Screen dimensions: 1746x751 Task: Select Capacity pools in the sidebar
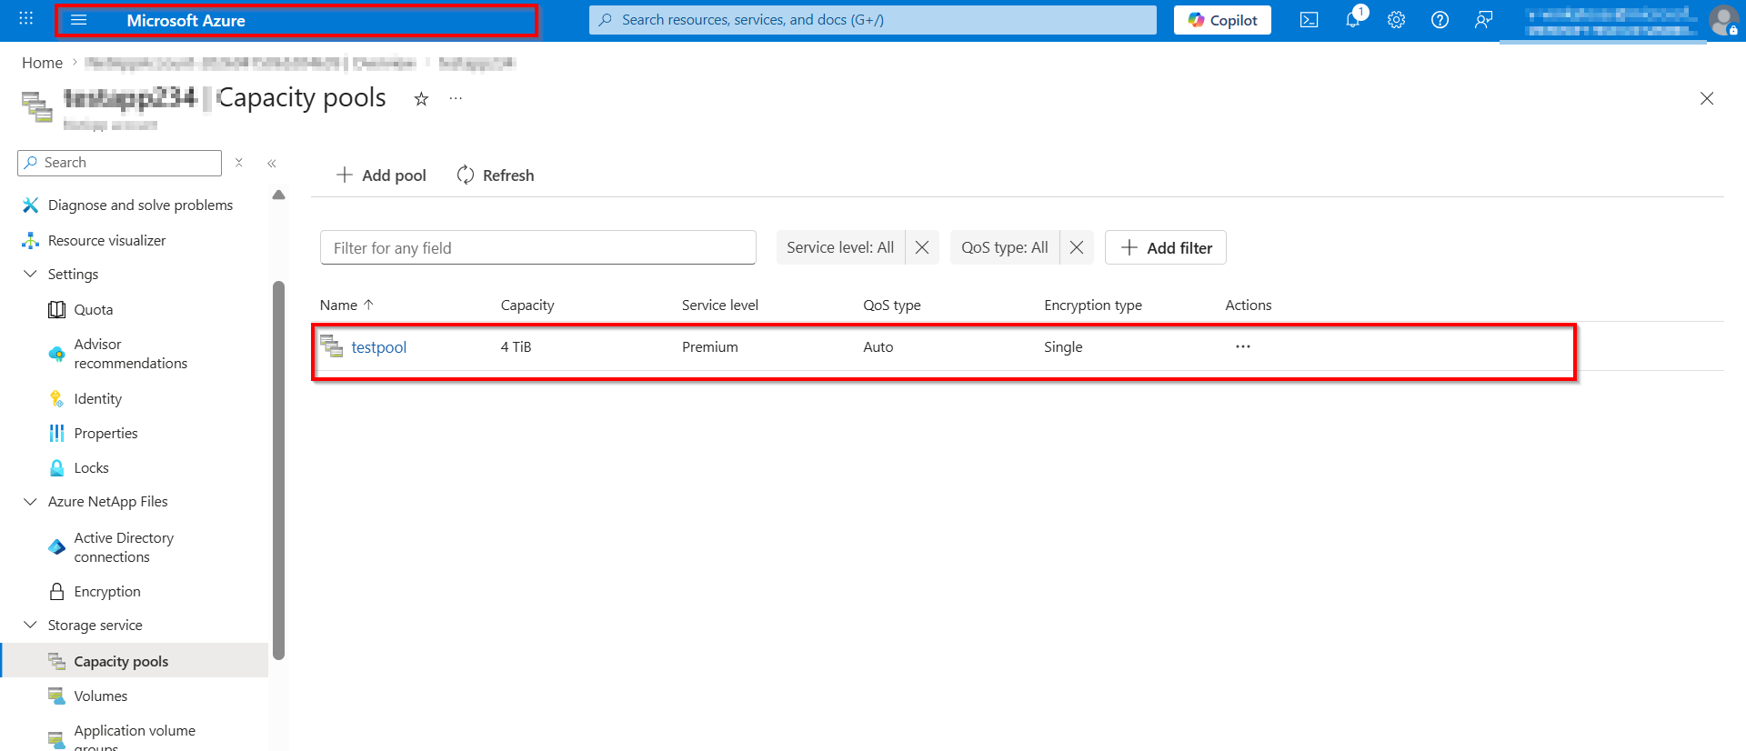pos(134,661)
